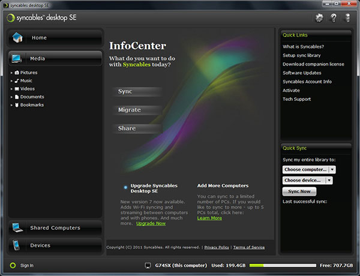This screenshot has height=276, width=360.
Task: Click the Add More Computers heading
Action: (x=223, y=185)
